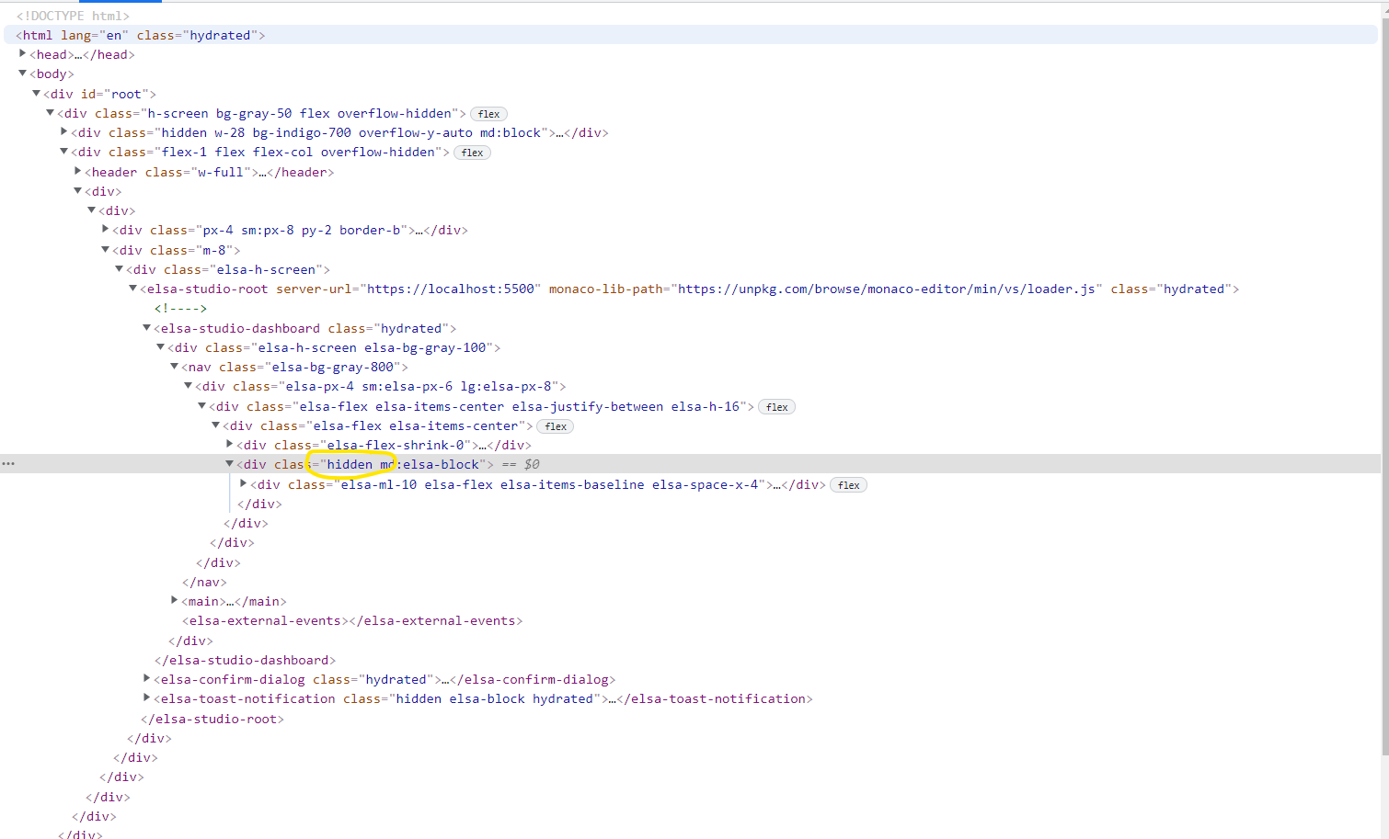Click the flex badge on the elsa-flex elsa-items-center div
Image resolution: width=1389 pixels, height=839 pixels.
(x=556, y=425)
